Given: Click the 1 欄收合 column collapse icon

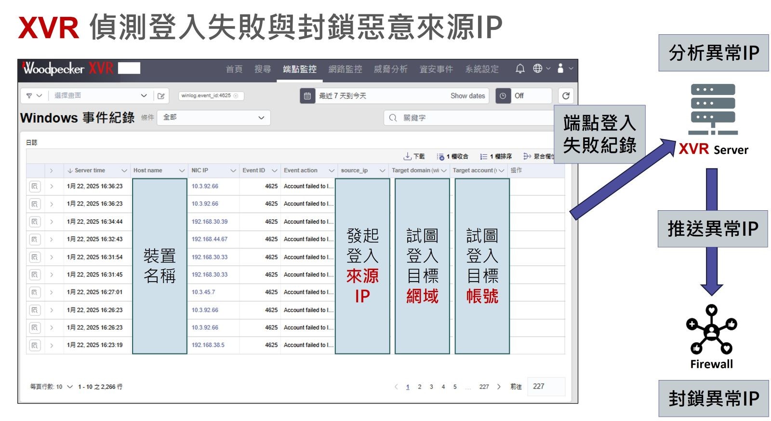Looking at the screenshot, I should coord(440,156).
